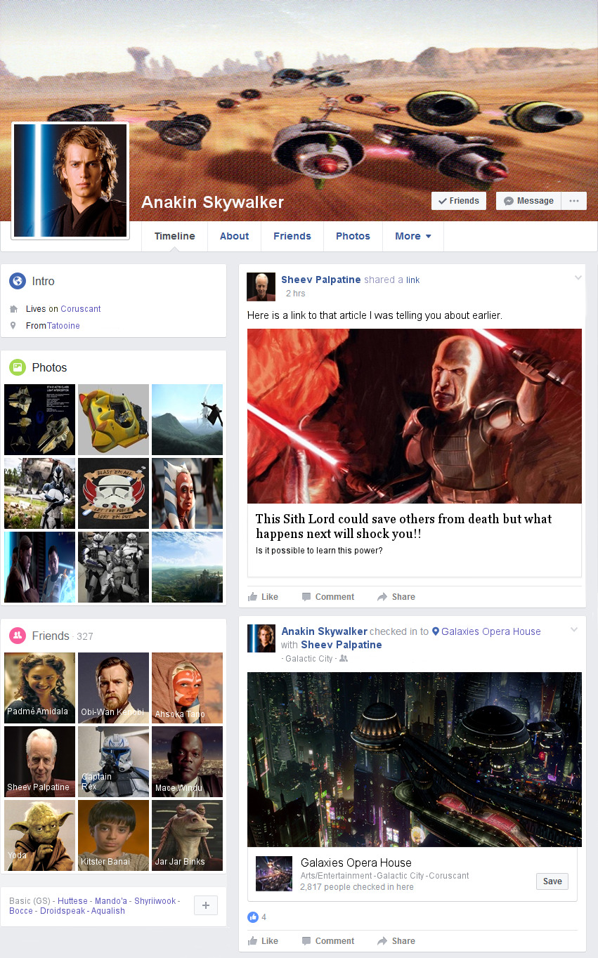Image resolution: width=598 pixels, height=958 pixels.
Task: Click the pin icon next to From Tatooine
Action: 13,326
